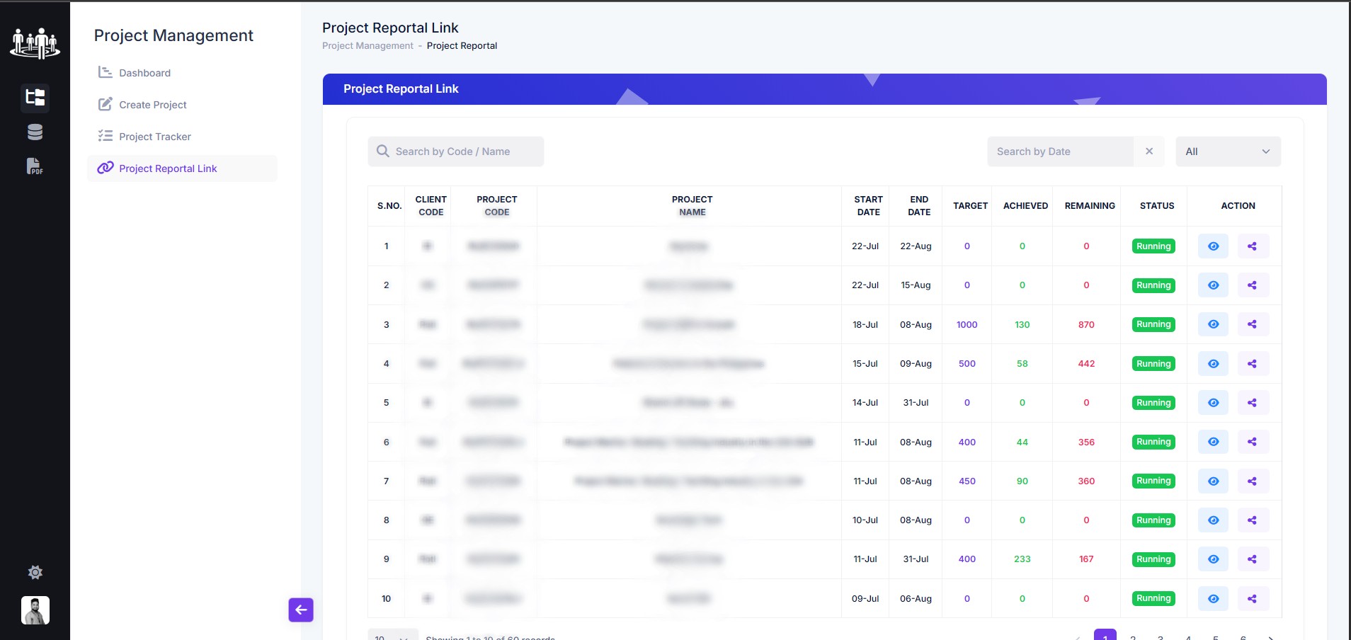Go to Dashboard in the menu
1351x640 pixels.
pos(144,73)
